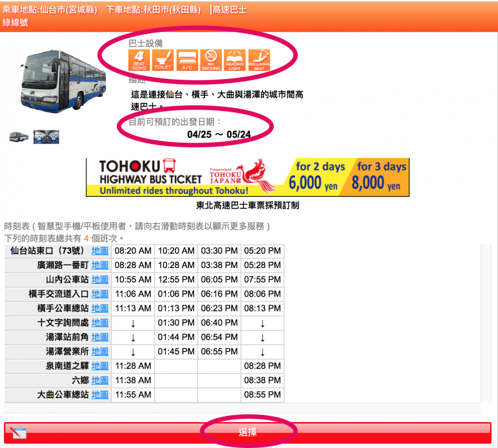The width and height of the screenshot is (498, 448).
Task: Open 地圖 link for 泉南道之驛
Action: pos(100,366)
